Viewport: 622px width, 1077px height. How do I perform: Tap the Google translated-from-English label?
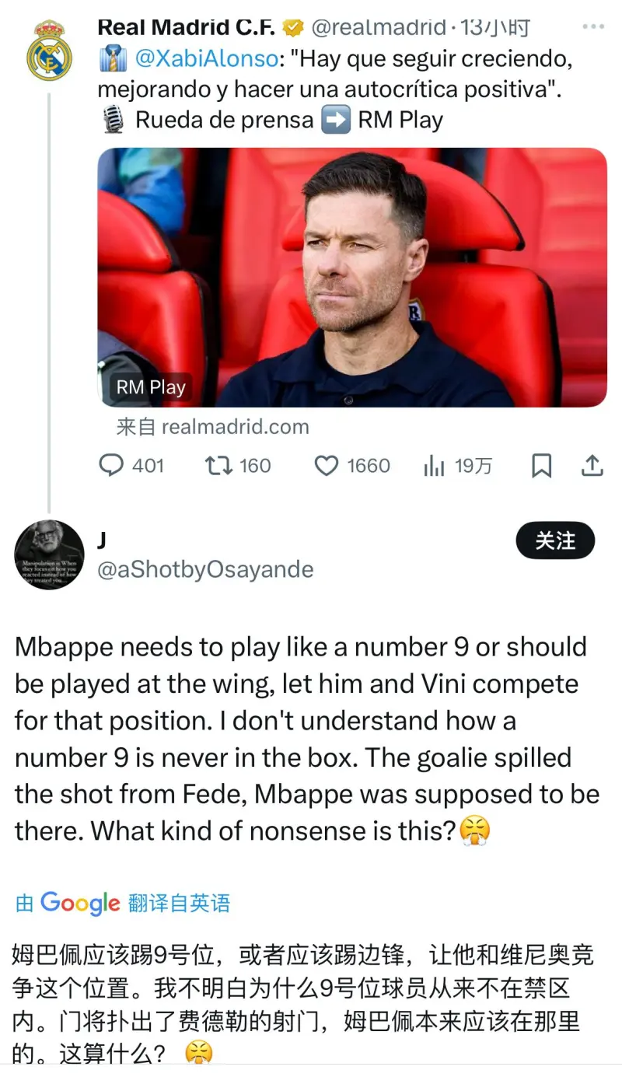(123, 903)
